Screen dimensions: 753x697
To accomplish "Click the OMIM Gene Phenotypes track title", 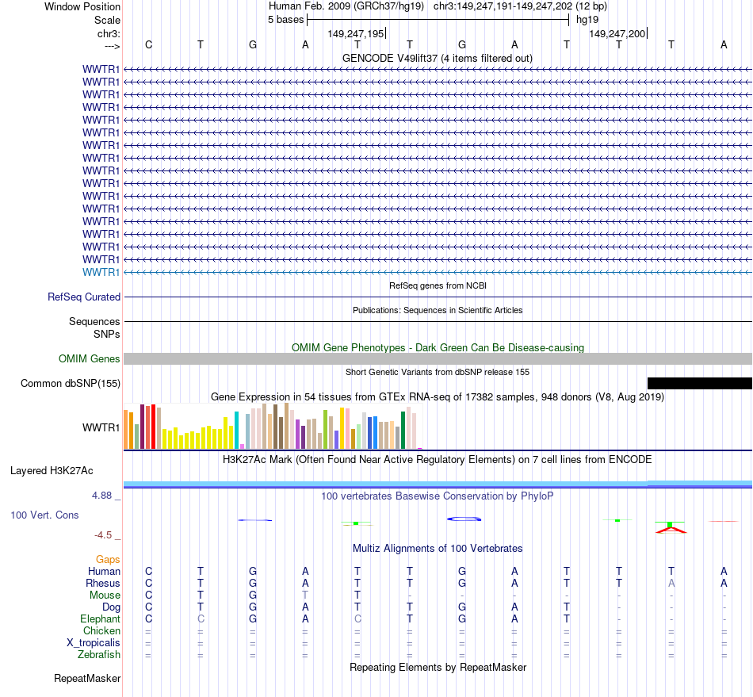I will coord(438,347).
